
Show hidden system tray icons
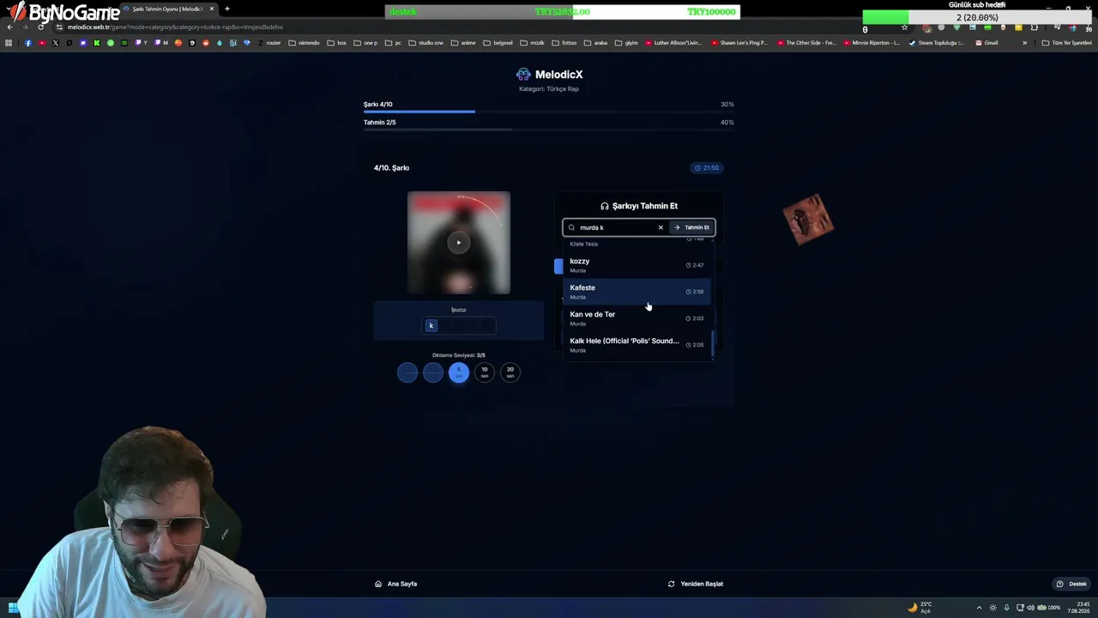pyautogui.click(x=979, y=608)
